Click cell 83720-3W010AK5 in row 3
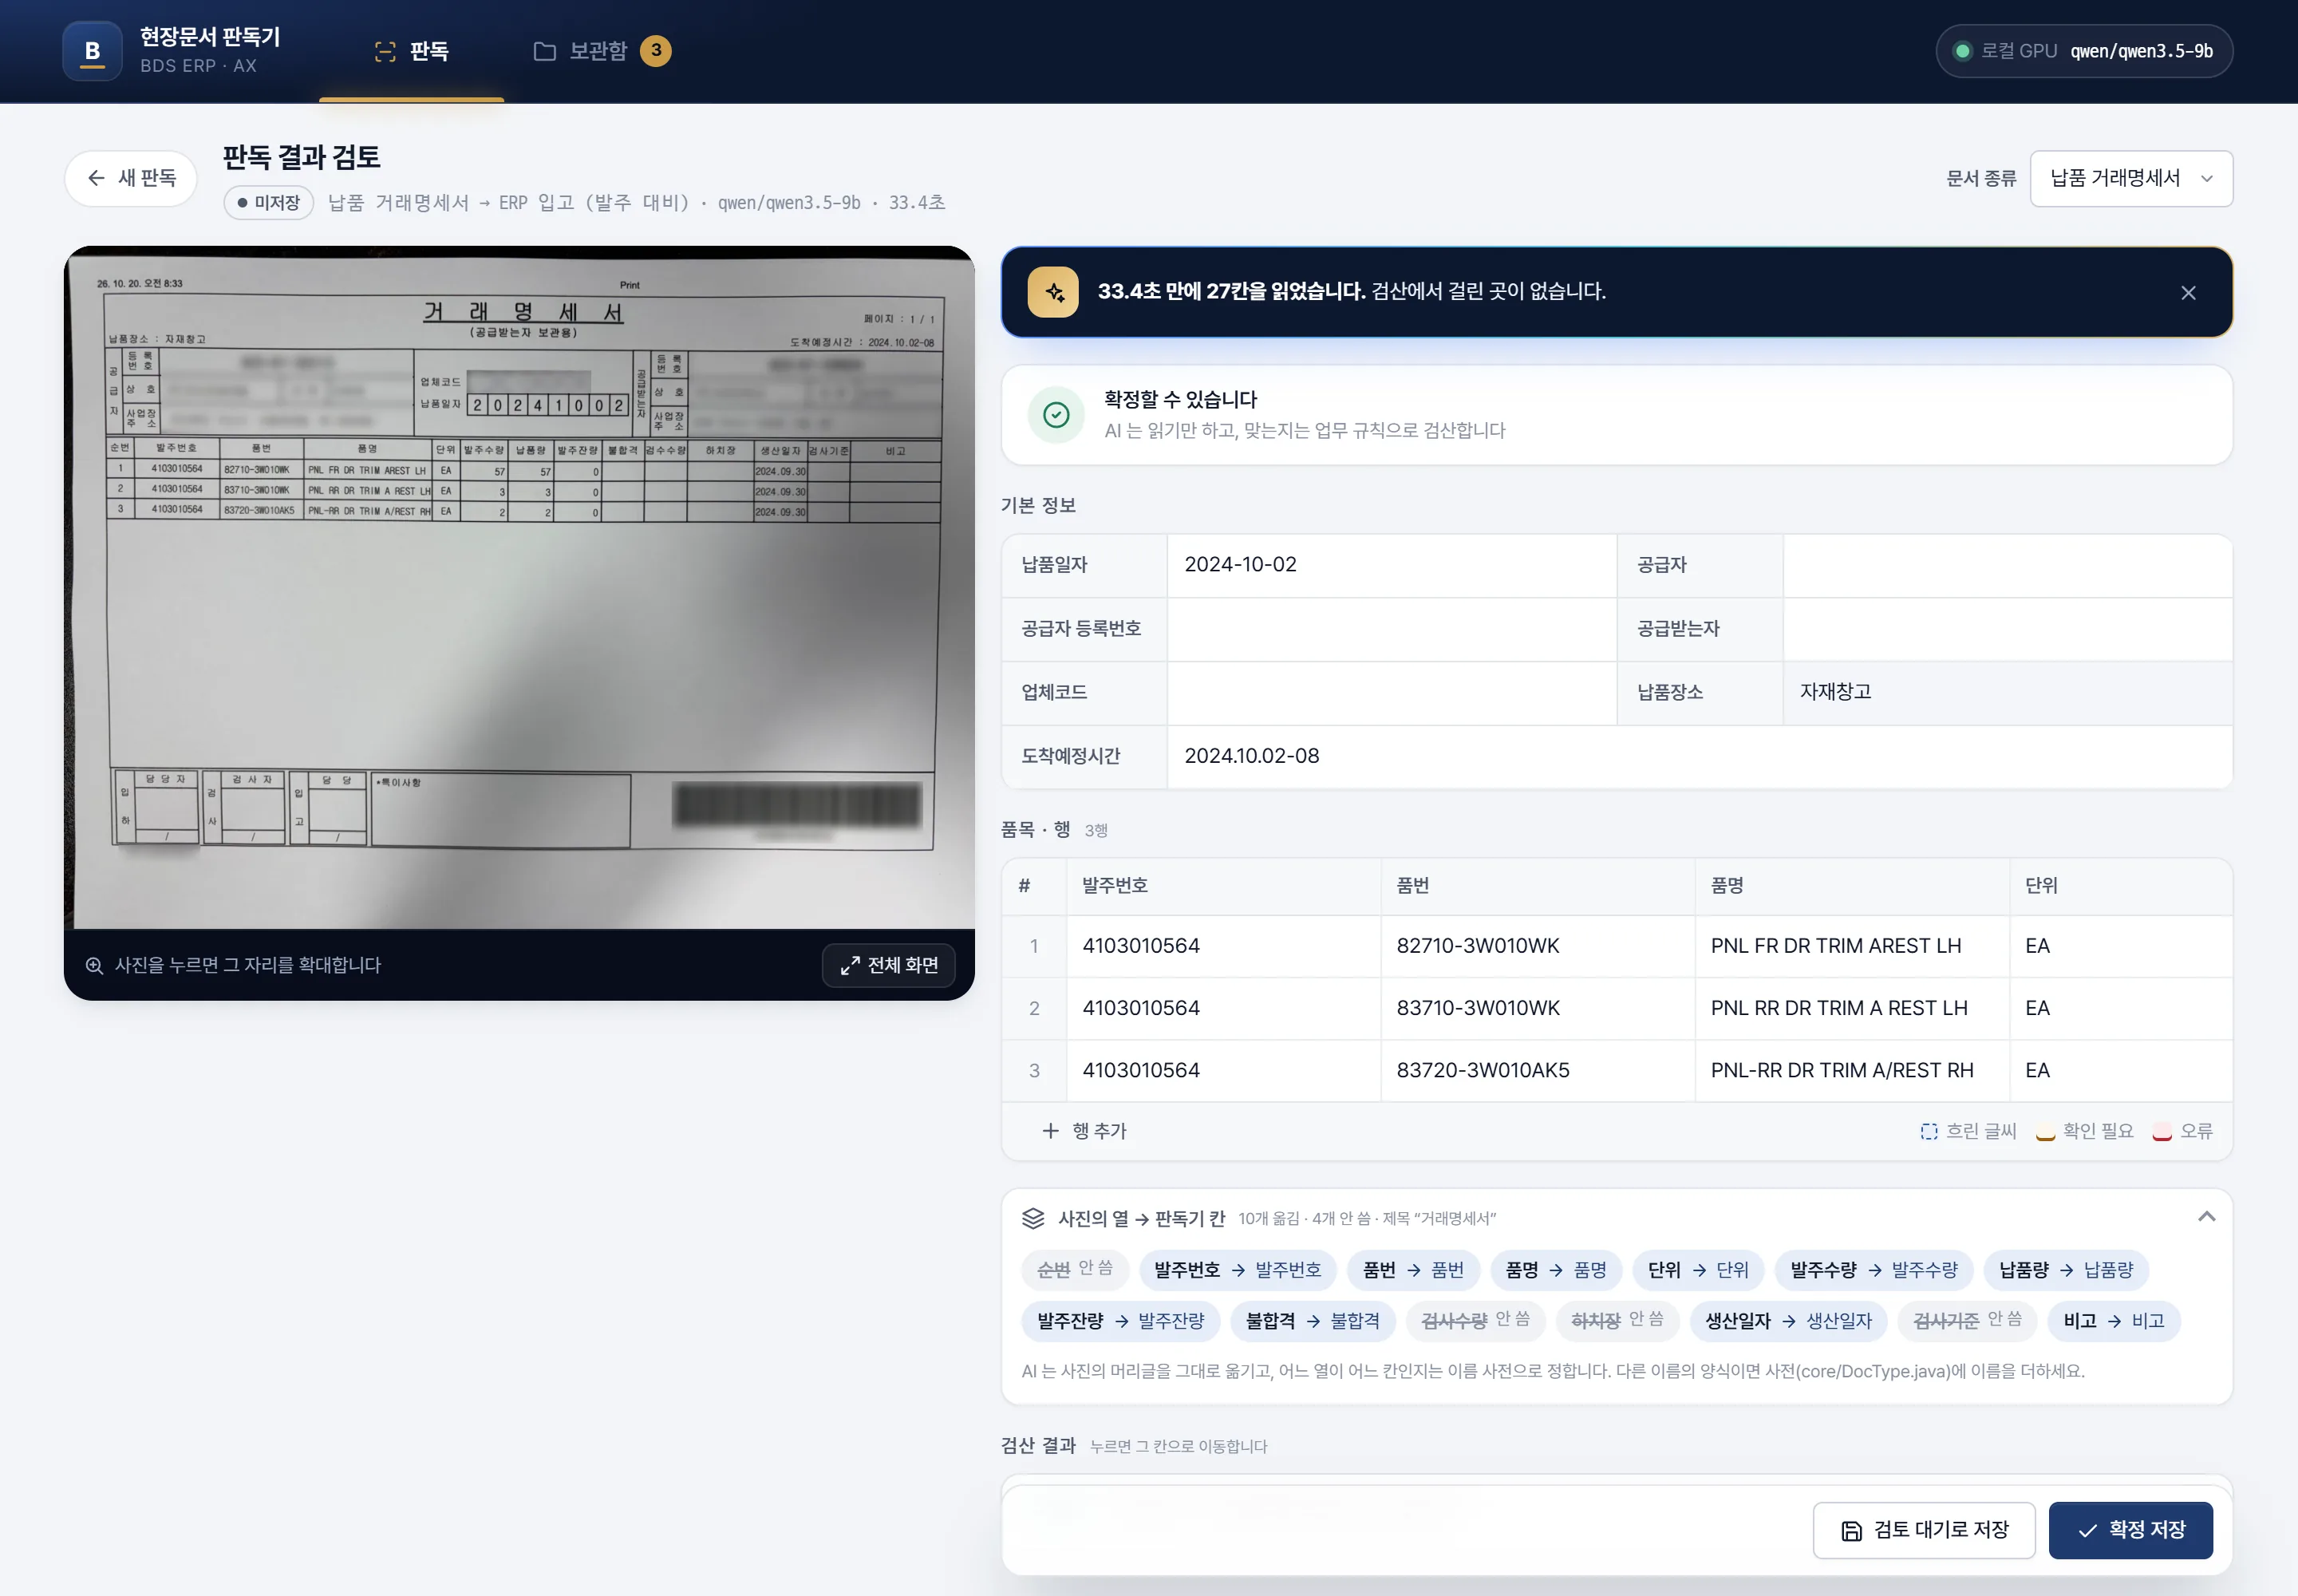The width and height of the screenshot is (2298, 1596). [1538, 1070]
